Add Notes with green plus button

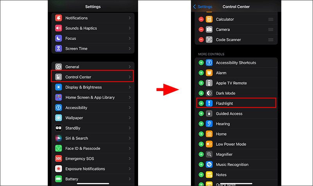[x=201, y=175]
